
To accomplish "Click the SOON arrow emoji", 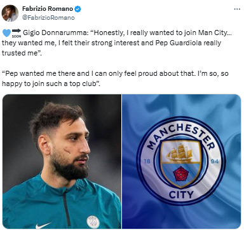I will (x=17, y=33).
